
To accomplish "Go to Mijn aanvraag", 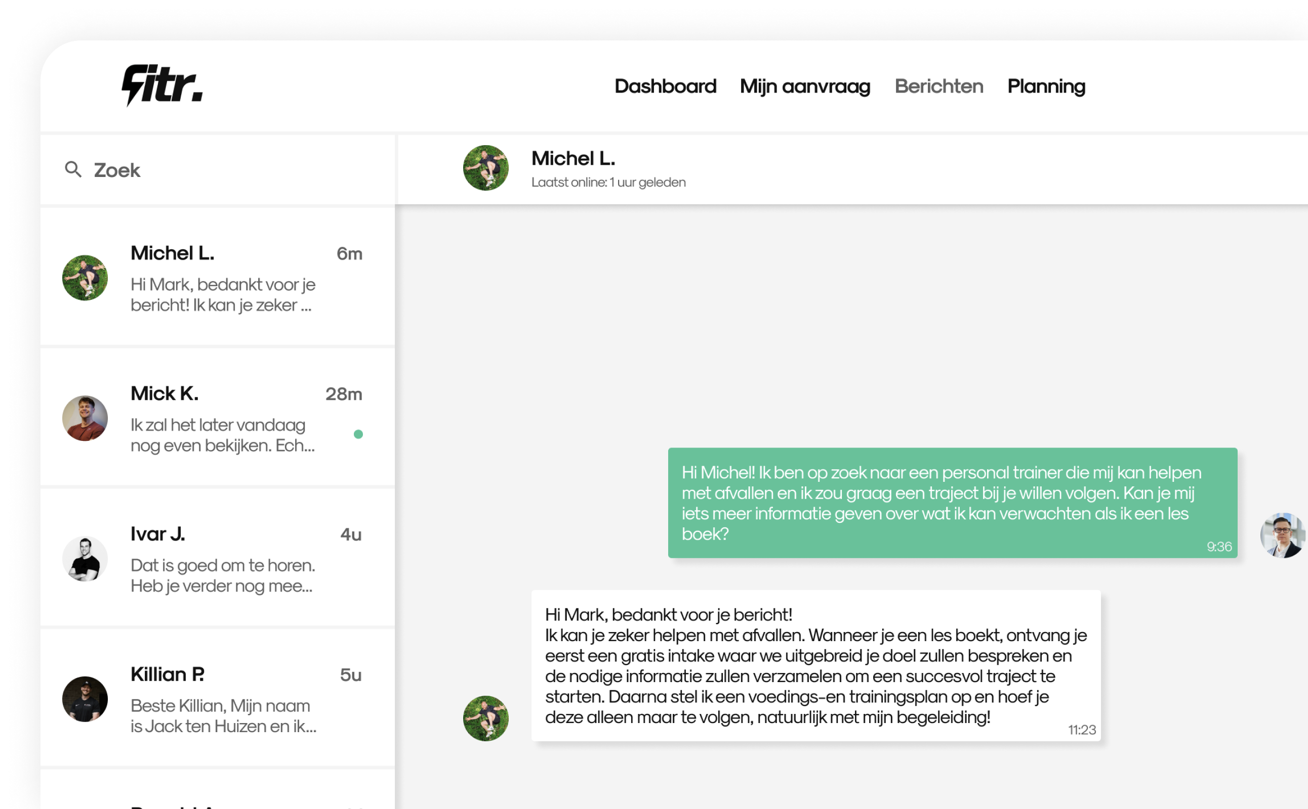I will (x=805, y=86).
